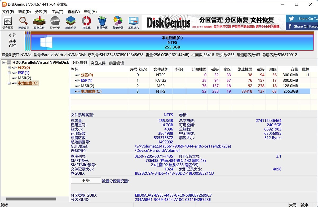Open the 工具(T) menu
The width and height of the screenshot is (318, 207).
58,12
